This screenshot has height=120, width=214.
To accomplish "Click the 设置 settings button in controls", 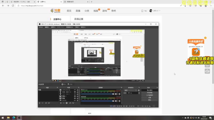I will [150, 98].
